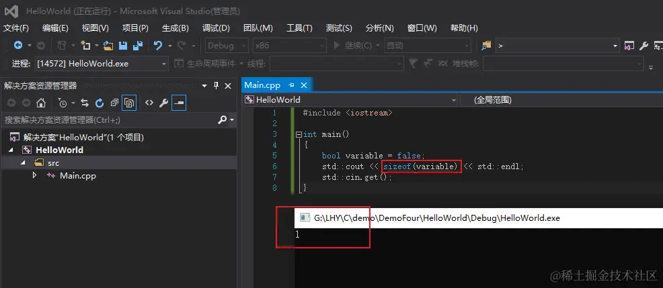Click the blue Refresh icon in Solution Explorer
This screenshot has height=288, width=663.
coord(100,103)
